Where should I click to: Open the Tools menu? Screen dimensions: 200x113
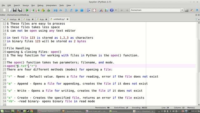coord(62,5)
